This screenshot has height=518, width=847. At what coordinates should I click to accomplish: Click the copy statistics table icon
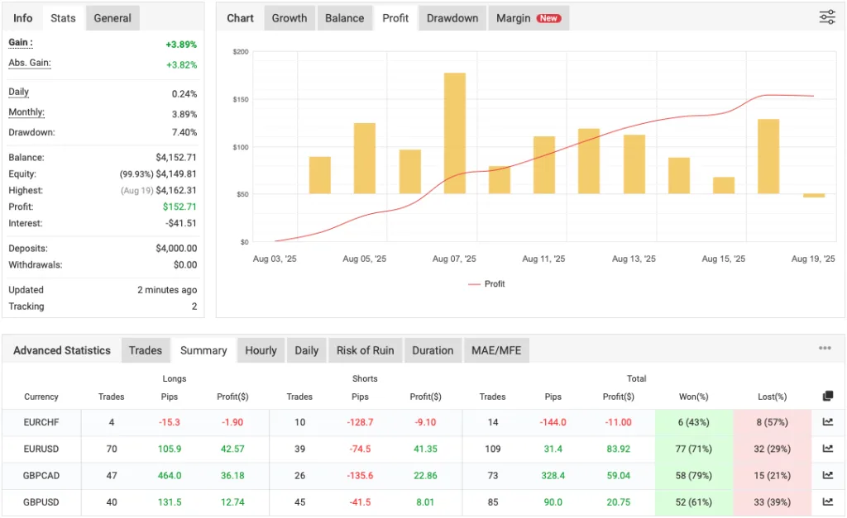pyautogui.click(x=827, y=396)
